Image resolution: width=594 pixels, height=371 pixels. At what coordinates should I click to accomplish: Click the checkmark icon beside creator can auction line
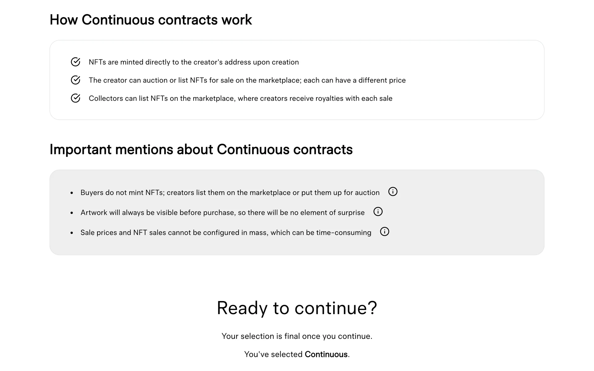(x=75, y=80)
